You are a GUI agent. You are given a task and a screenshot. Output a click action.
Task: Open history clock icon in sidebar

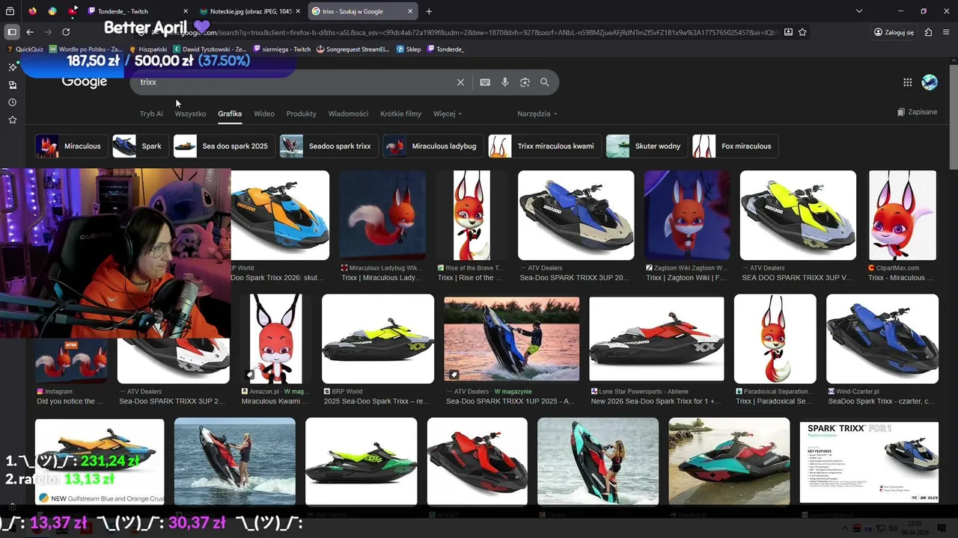pos(12,102)
